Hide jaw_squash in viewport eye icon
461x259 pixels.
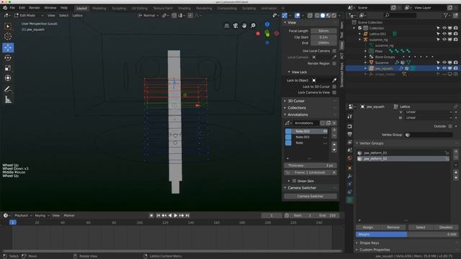coord(444,68)
